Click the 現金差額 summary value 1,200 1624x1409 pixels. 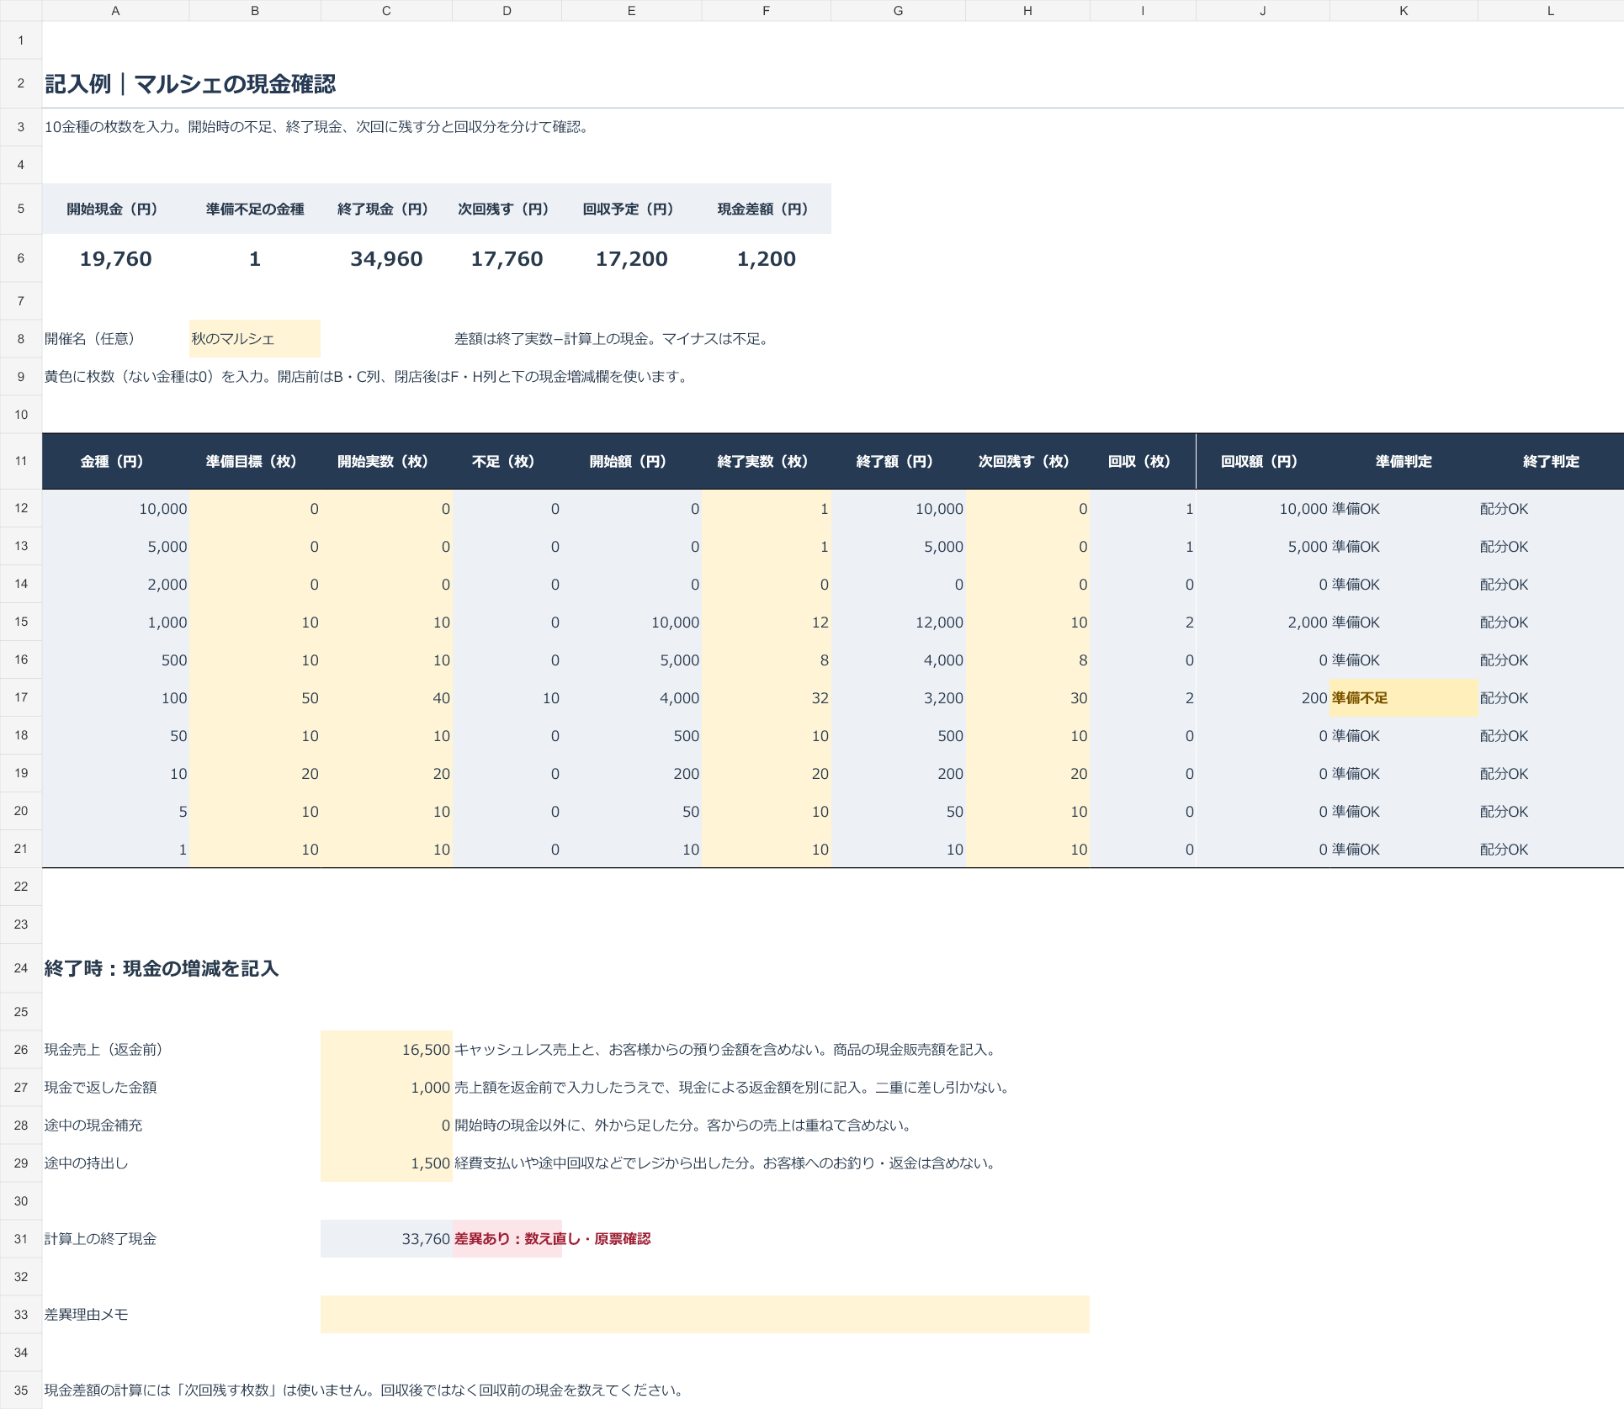[766, 258]
